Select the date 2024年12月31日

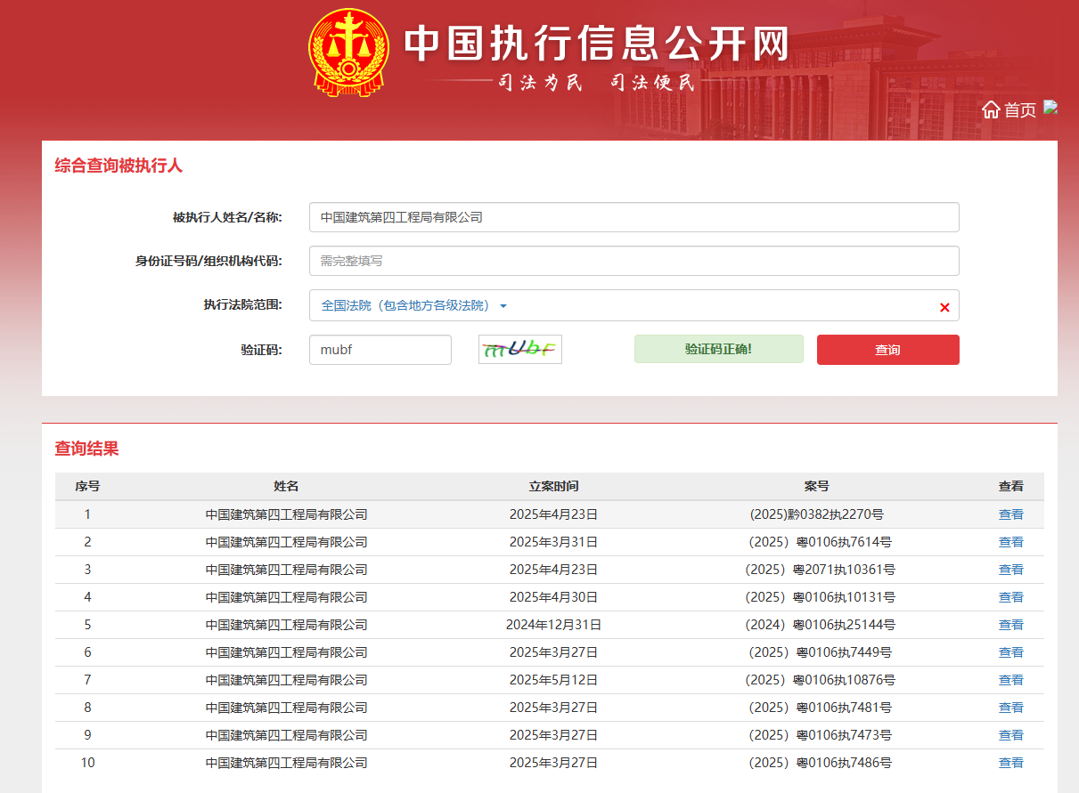[x=553, y=625]
